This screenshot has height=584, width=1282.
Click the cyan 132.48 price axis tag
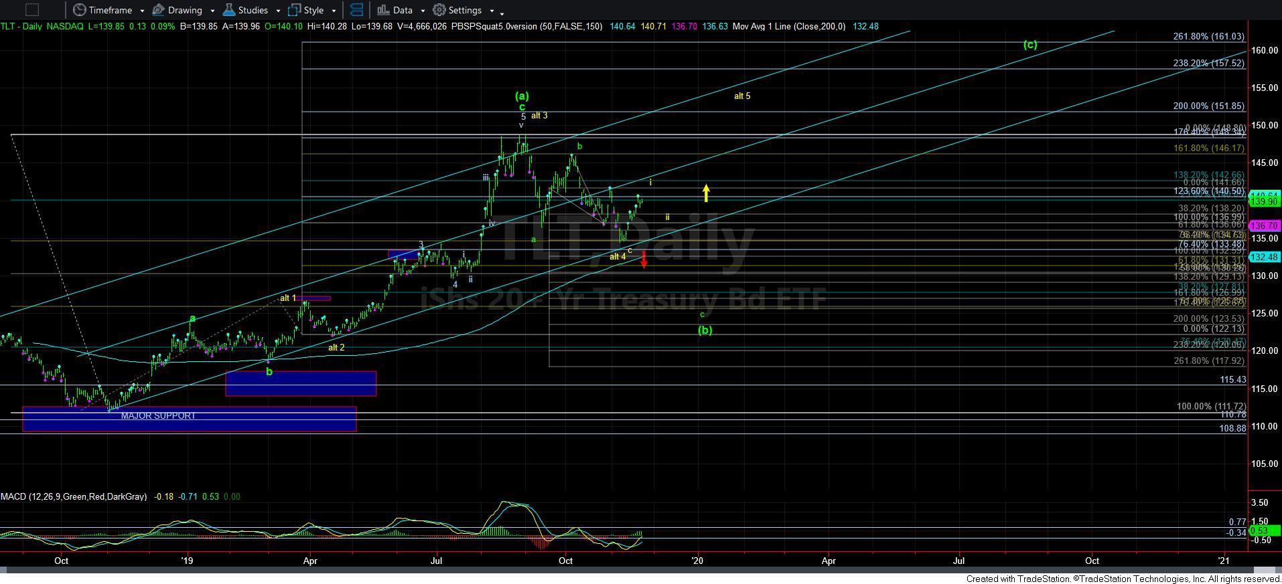1265,257
